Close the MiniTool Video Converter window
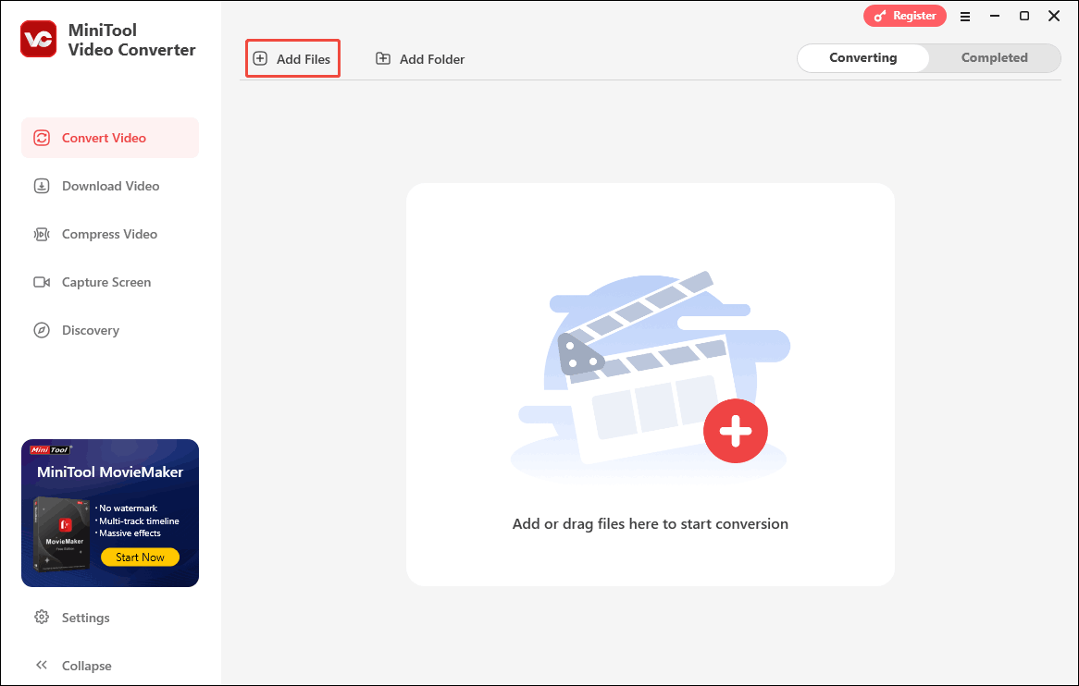The width and height of the screenshot is (1079, 686). pos(1053,16)
